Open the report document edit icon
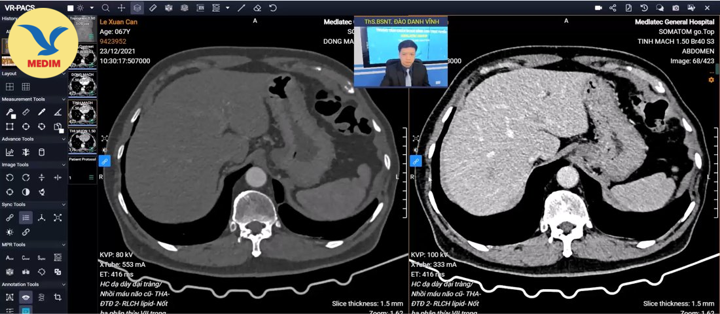720x314 pixels. (x=628, y=8)
